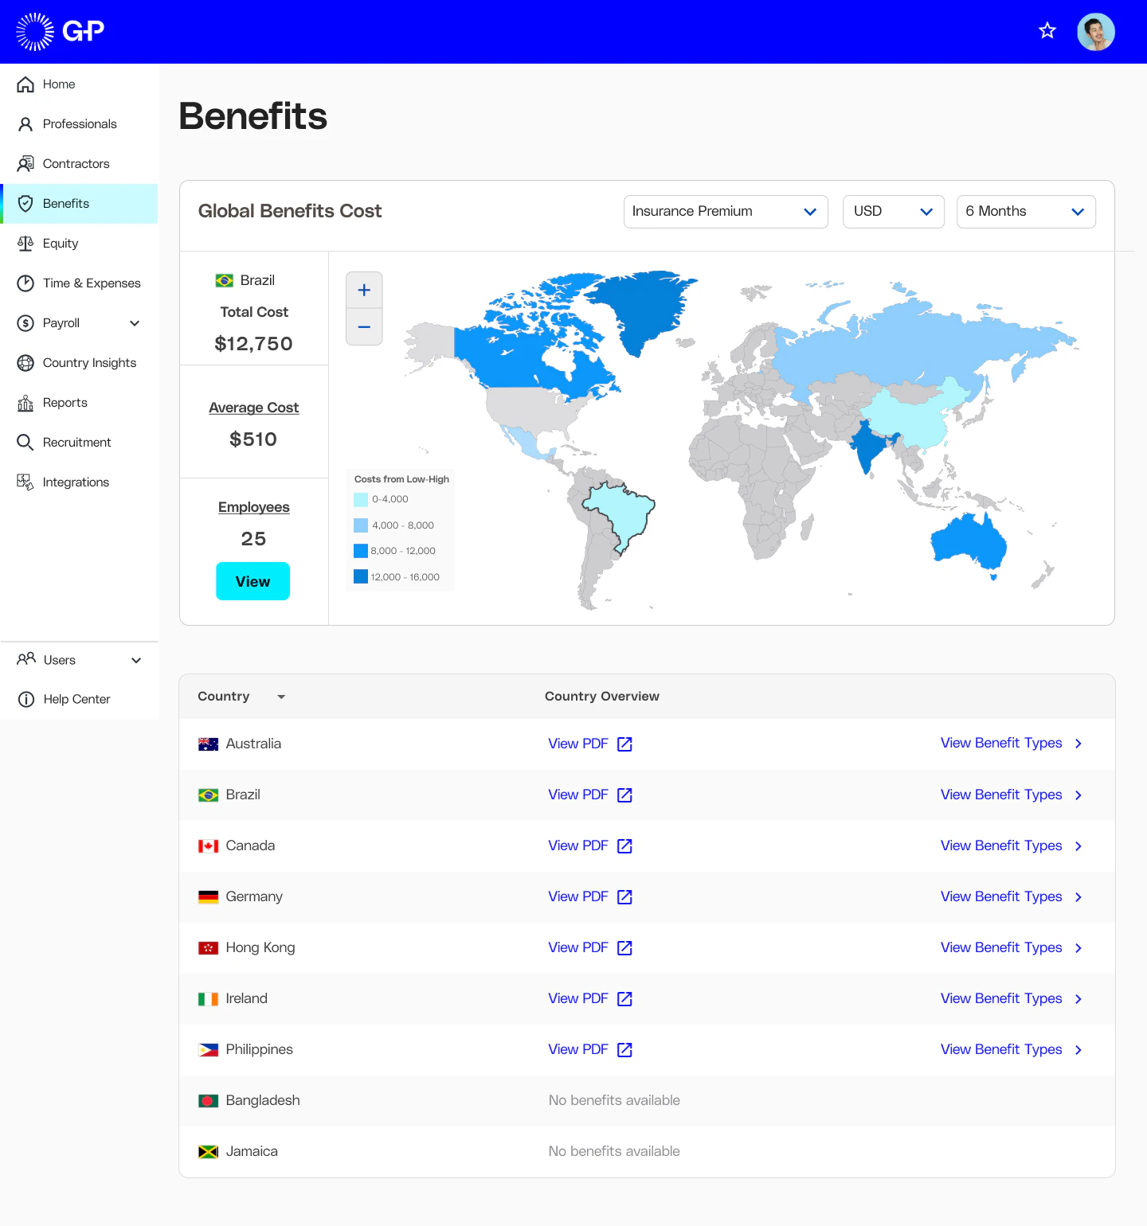The height and width of the screenshot is (1226, 1147).
Task: Click the GP logo in top bar
Action: click(x=61, y=31)
